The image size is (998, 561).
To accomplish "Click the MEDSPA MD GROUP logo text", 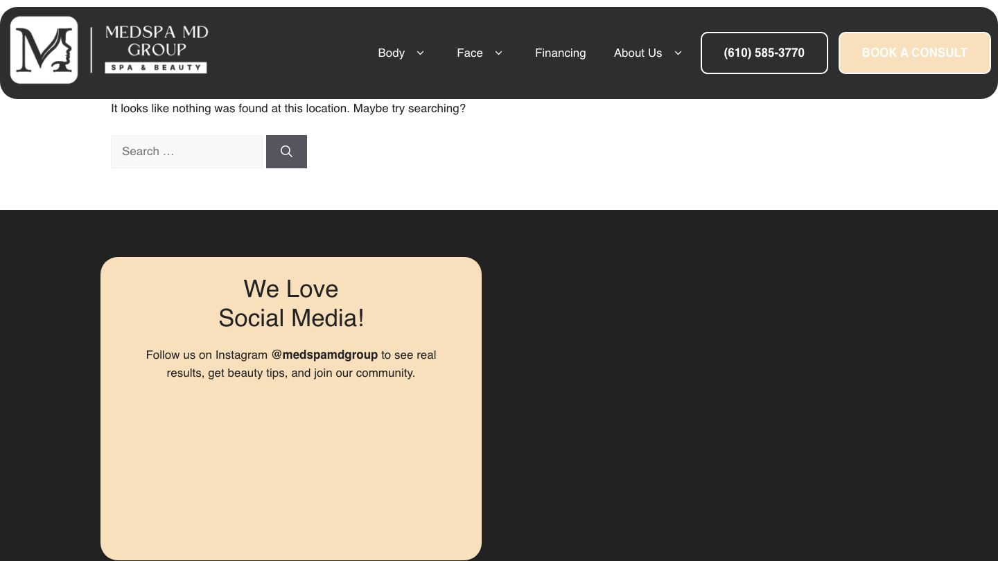I will click(x=157, y=41).
